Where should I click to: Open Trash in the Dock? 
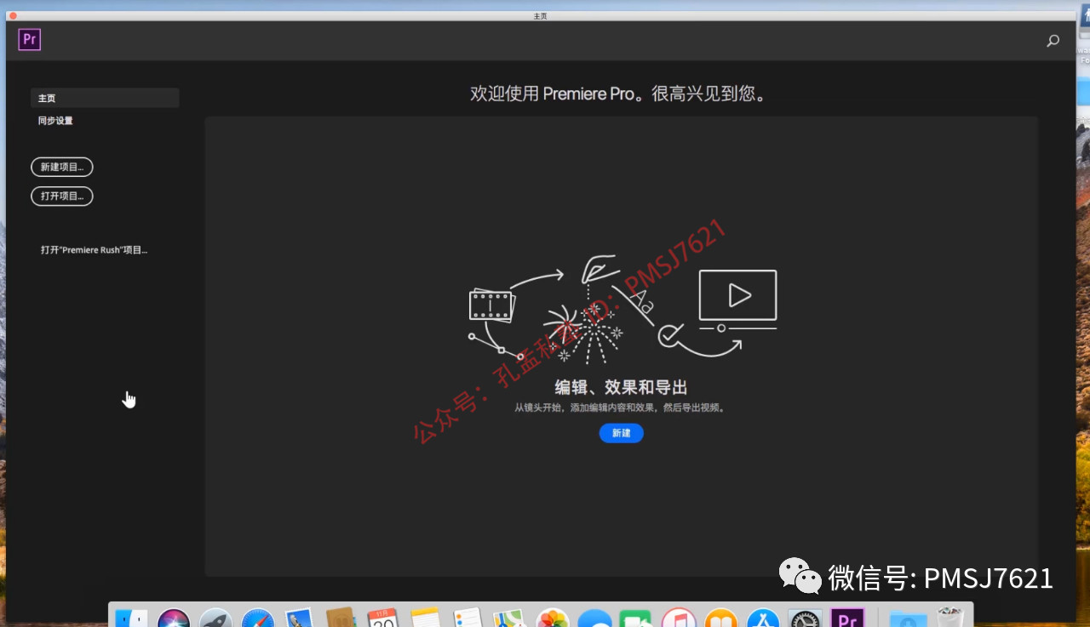tap(949, 618)
